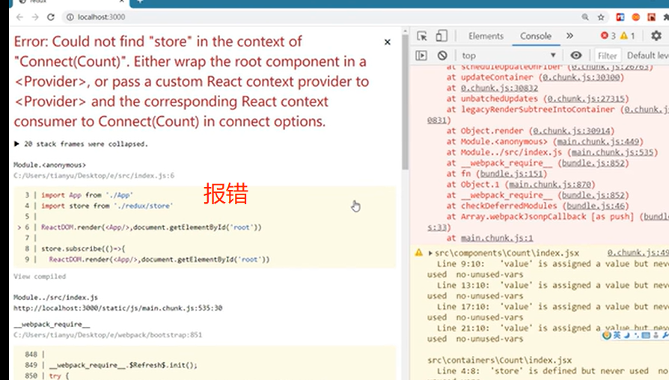Viewport: 669px width, 380px height.
Task: Go back in browser history
Action: point(19,17)
